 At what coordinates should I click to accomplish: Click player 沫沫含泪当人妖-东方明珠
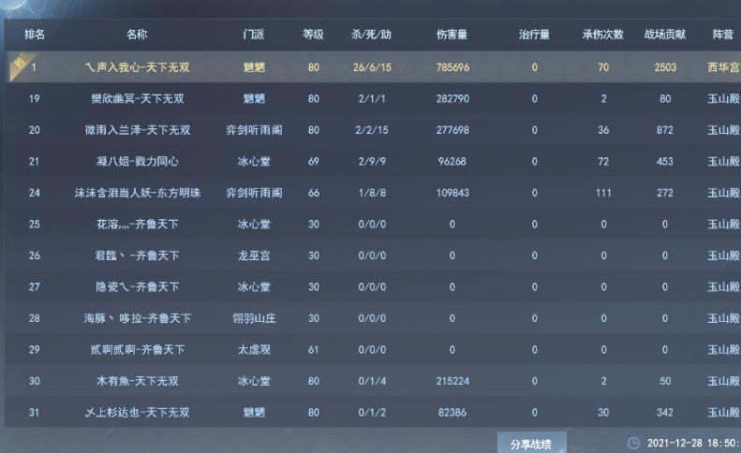click(x=137, y=193)
